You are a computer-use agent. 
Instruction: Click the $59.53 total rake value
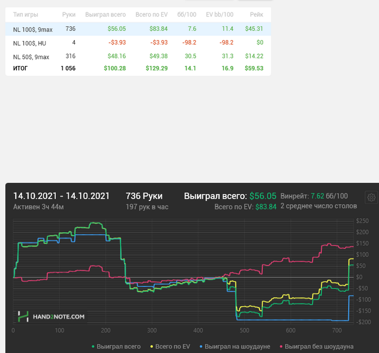[x=254, y=68]
